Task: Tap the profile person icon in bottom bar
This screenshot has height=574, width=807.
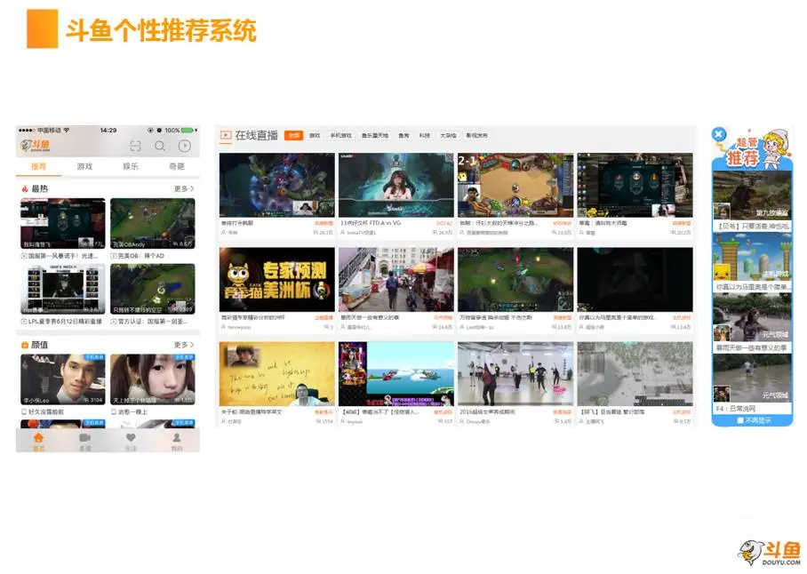Action: (x=177, y=438)
